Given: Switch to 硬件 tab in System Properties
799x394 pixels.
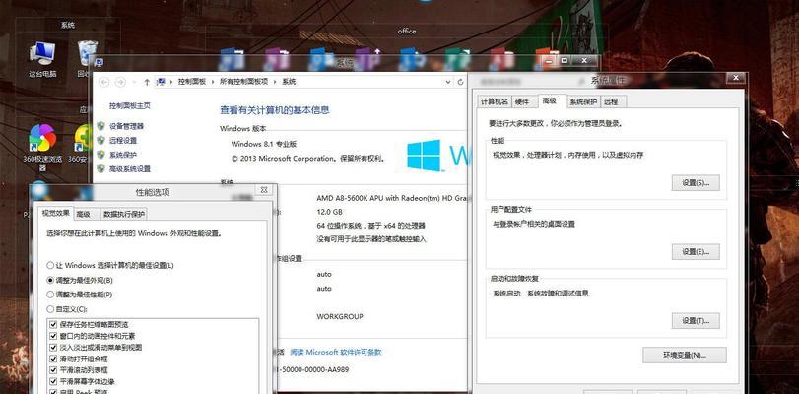Looking at the screenshot, I should point(522,101).
